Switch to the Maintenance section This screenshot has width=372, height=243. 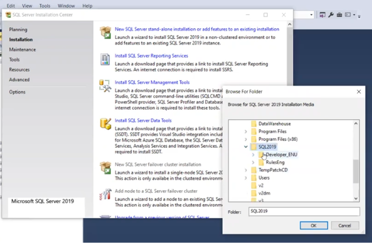click(23, 49)
